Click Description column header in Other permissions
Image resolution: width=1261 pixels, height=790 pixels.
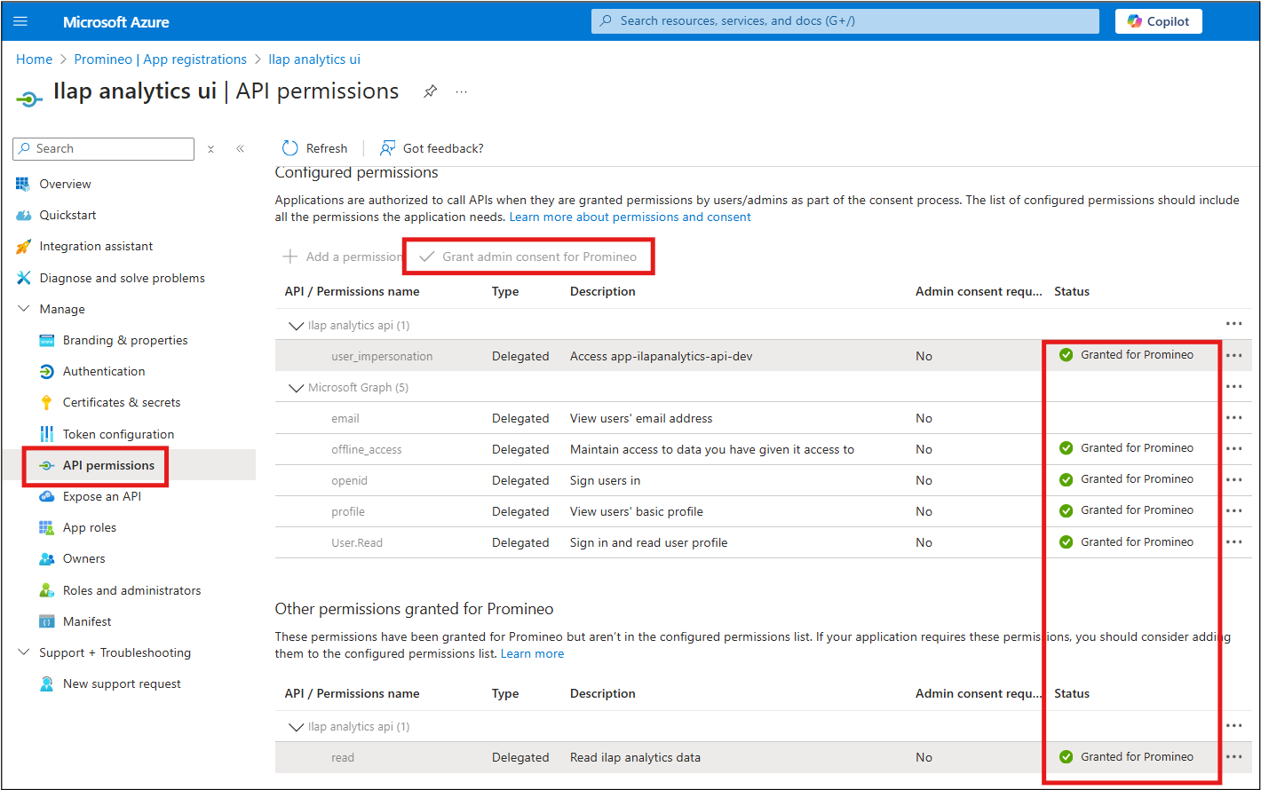point(603,693)
